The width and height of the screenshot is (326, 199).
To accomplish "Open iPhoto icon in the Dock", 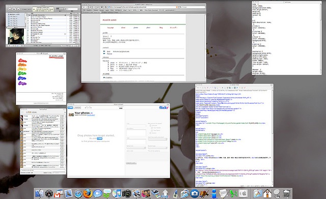I will [136, 193].
